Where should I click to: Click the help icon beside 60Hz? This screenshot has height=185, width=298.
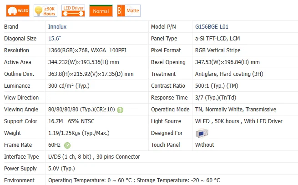point(67,145)
